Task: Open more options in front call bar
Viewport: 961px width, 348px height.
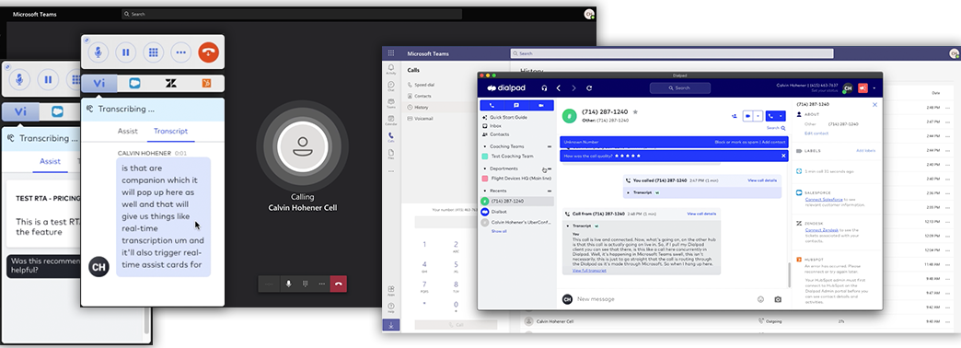Action: click(x=180, y=52)
